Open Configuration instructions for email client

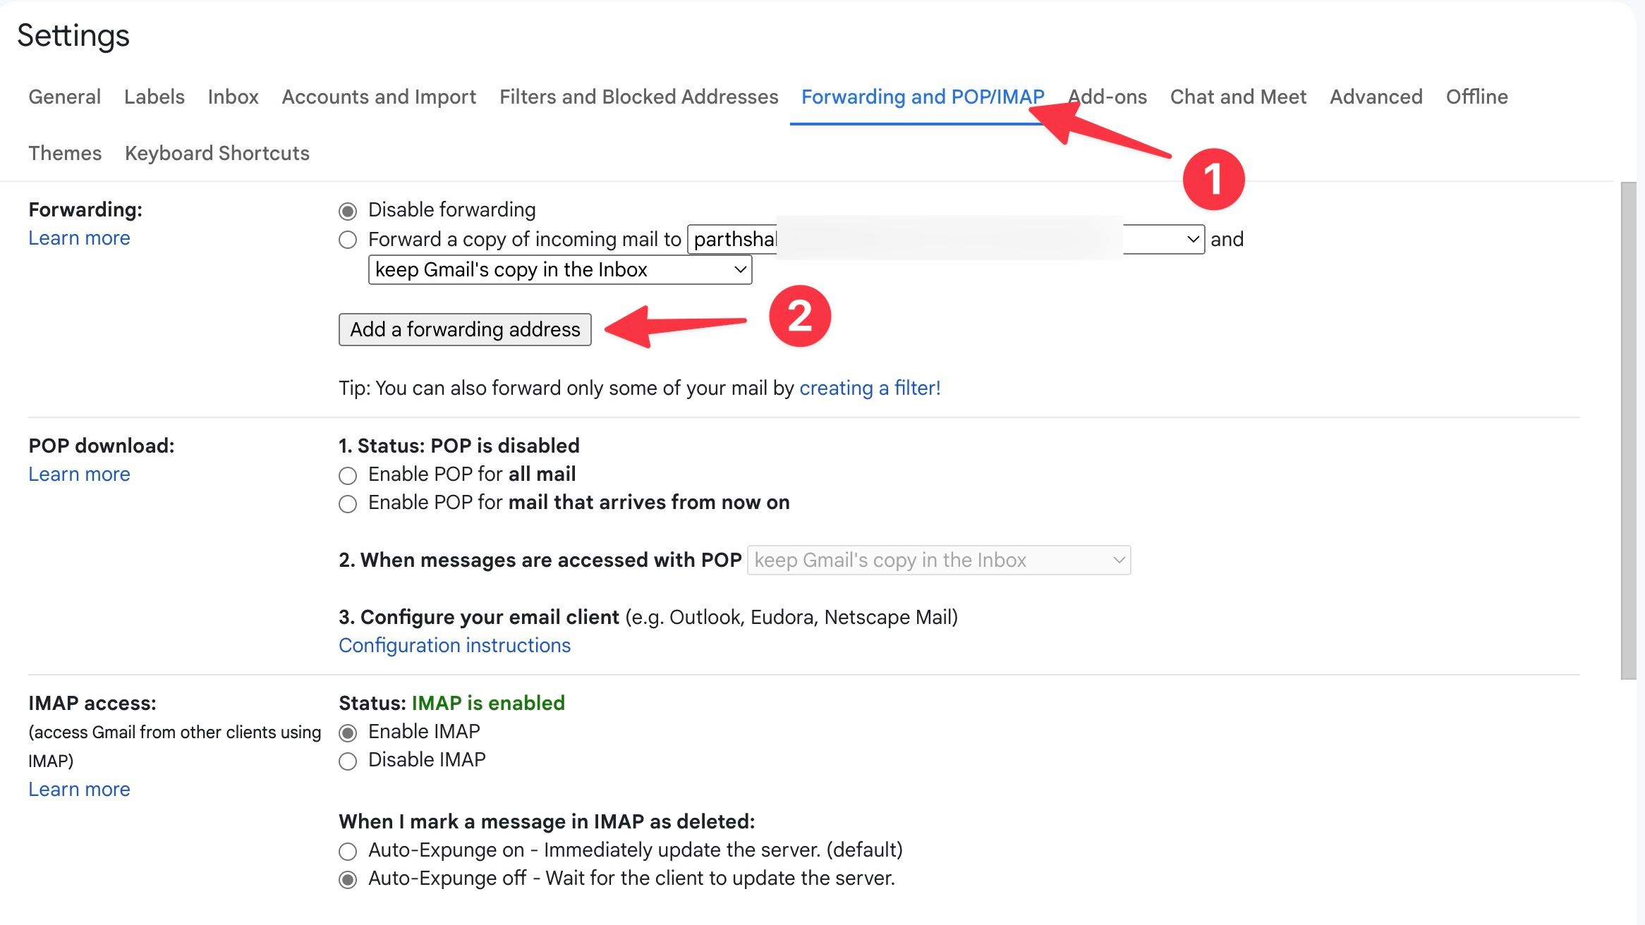tap(454, 644)
